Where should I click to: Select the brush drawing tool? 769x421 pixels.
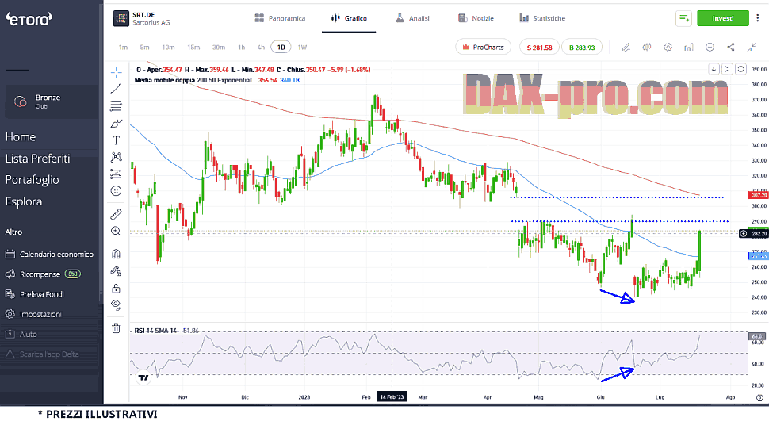tap(117, 124)
